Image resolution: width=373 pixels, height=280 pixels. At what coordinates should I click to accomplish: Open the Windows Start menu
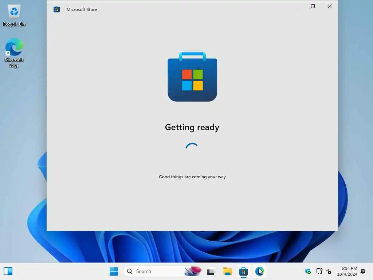tap(114, 271)
